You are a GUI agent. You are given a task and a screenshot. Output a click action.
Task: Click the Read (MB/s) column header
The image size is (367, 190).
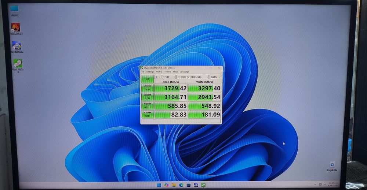[171, 82]
